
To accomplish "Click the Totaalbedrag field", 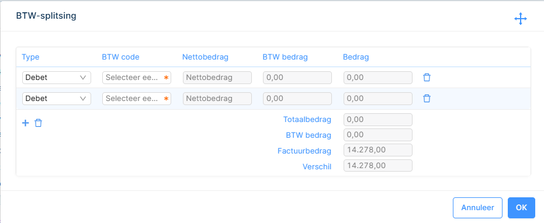I will (x=378, y=120).
